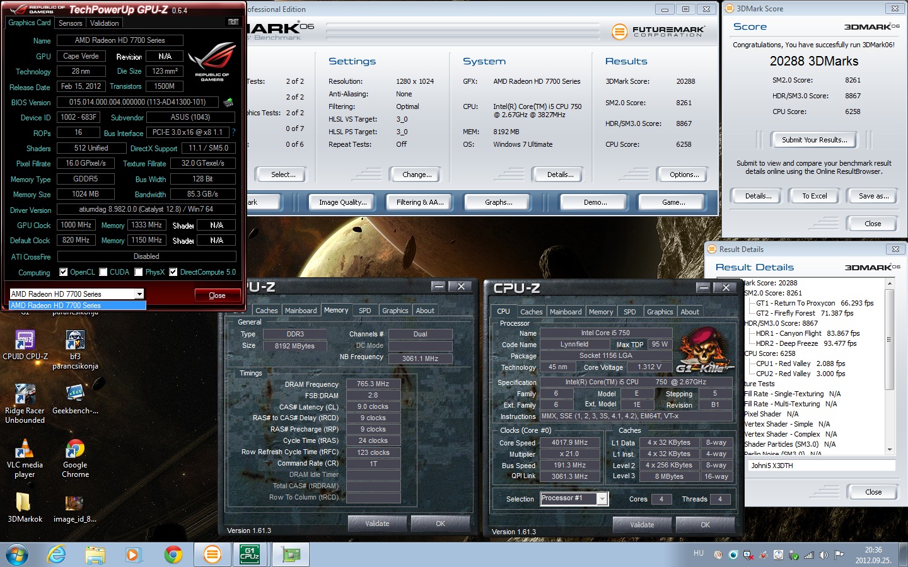This screenshot has width=908, height=567.
Task: Click the HU language indicator in the tray
Action: point(699,553)
